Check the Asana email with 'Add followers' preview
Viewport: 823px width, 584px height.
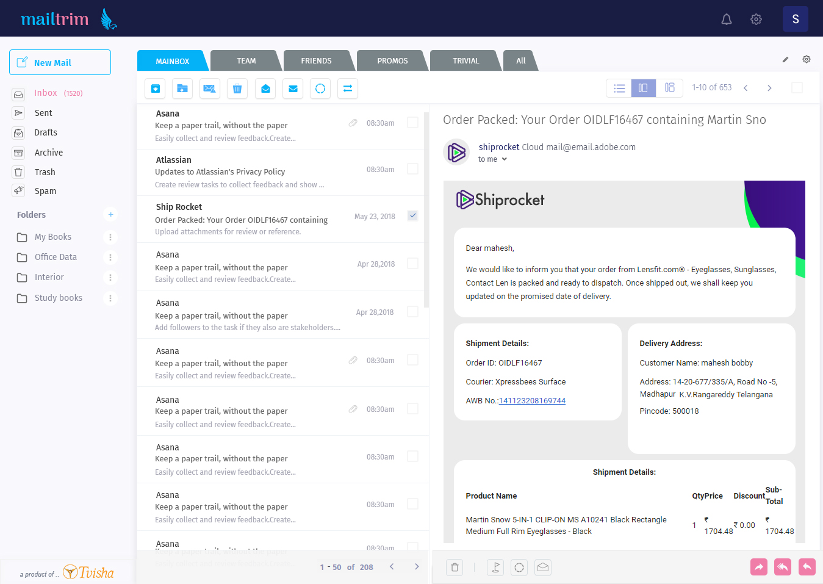(x=412, y=311)
